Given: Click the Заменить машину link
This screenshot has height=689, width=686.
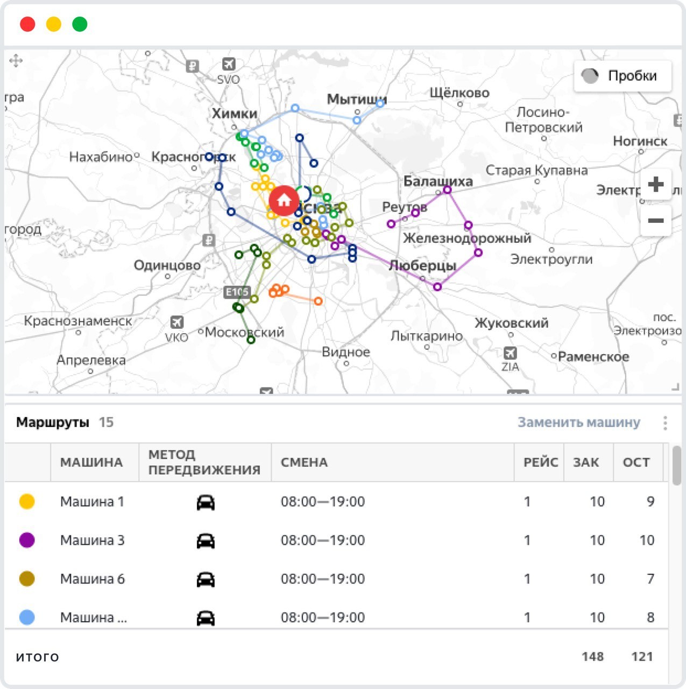Looking at the screenshot, I should [578, 423].
